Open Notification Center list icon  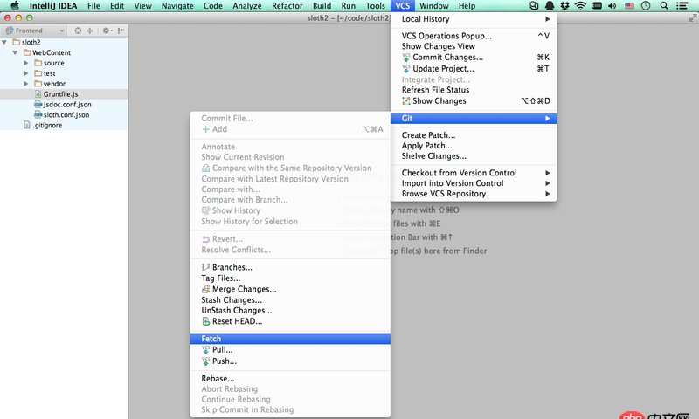click(682, 6)
